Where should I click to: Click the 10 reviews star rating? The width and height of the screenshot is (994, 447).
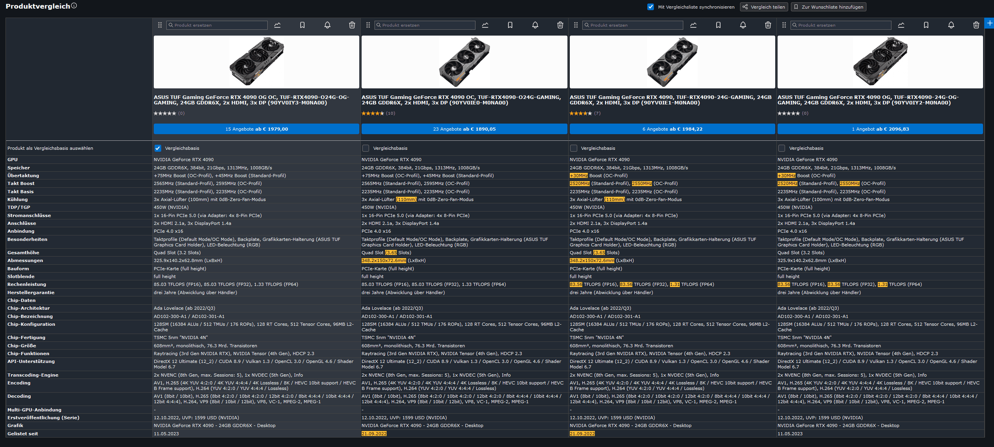[378, 113]
